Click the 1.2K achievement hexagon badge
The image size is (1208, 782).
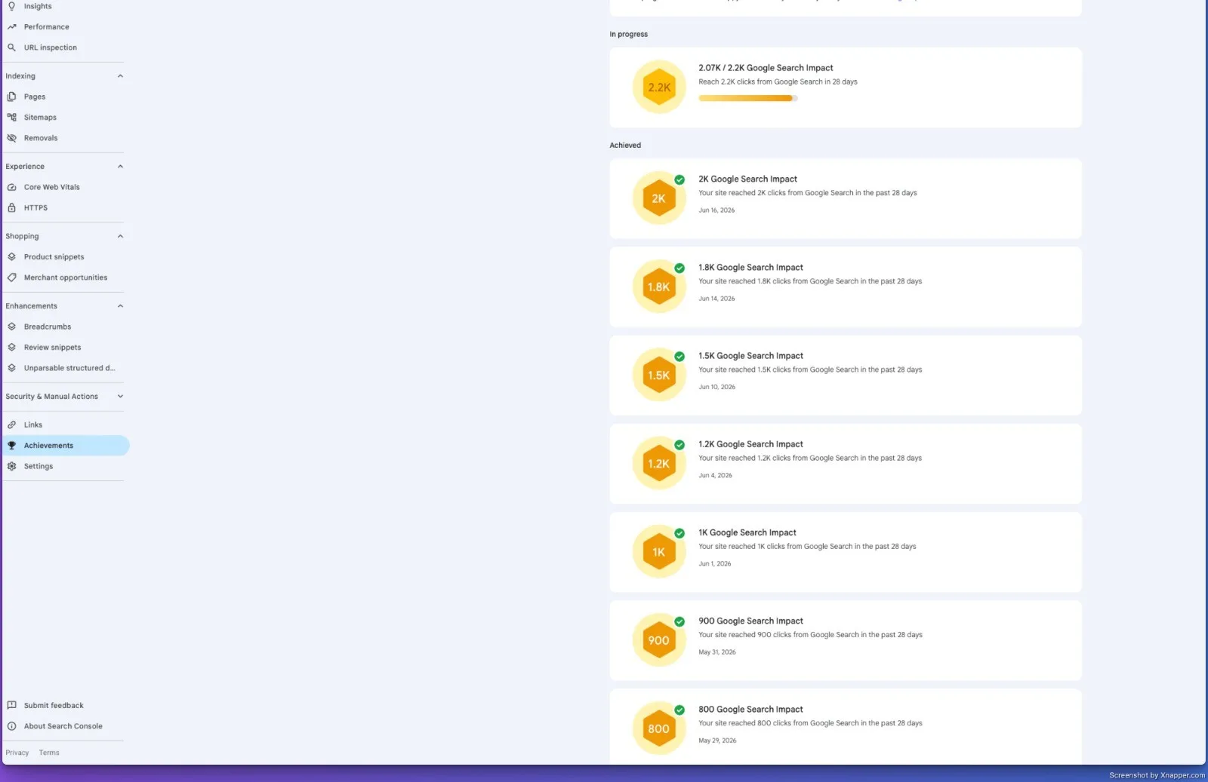point(659,464)
